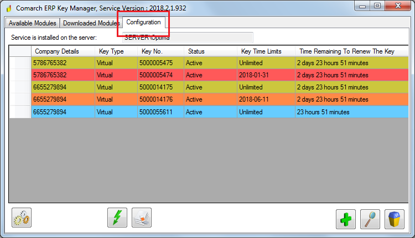Image resolution: width=415 pixels, height=238 pixels.
Task: Click company 6655279894 in the key 5000055611 row
Action: [63, 112]
